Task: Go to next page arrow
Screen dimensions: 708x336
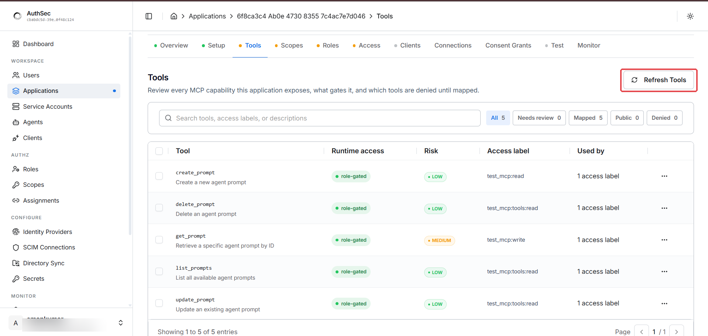Action: pos(677,332)
